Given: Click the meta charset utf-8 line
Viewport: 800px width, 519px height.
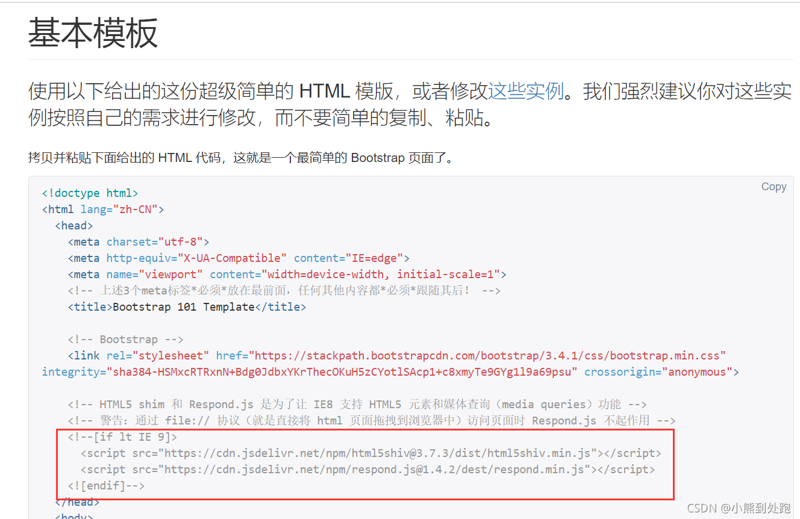Looking at the screenshot, I should [x=139, y=241].
